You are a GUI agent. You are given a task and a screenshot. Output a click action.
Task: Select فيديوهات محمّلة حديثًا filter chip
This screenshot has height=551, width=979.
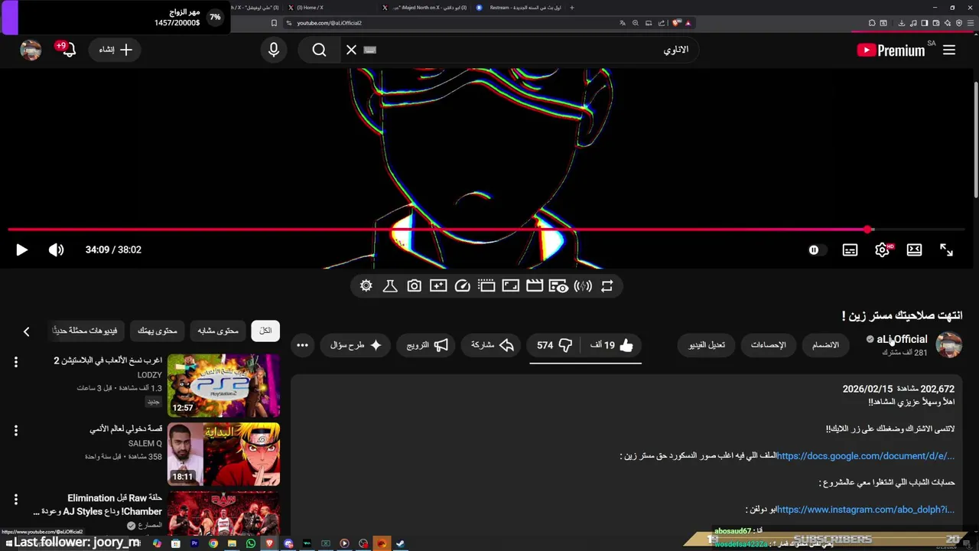coord(85,331)
